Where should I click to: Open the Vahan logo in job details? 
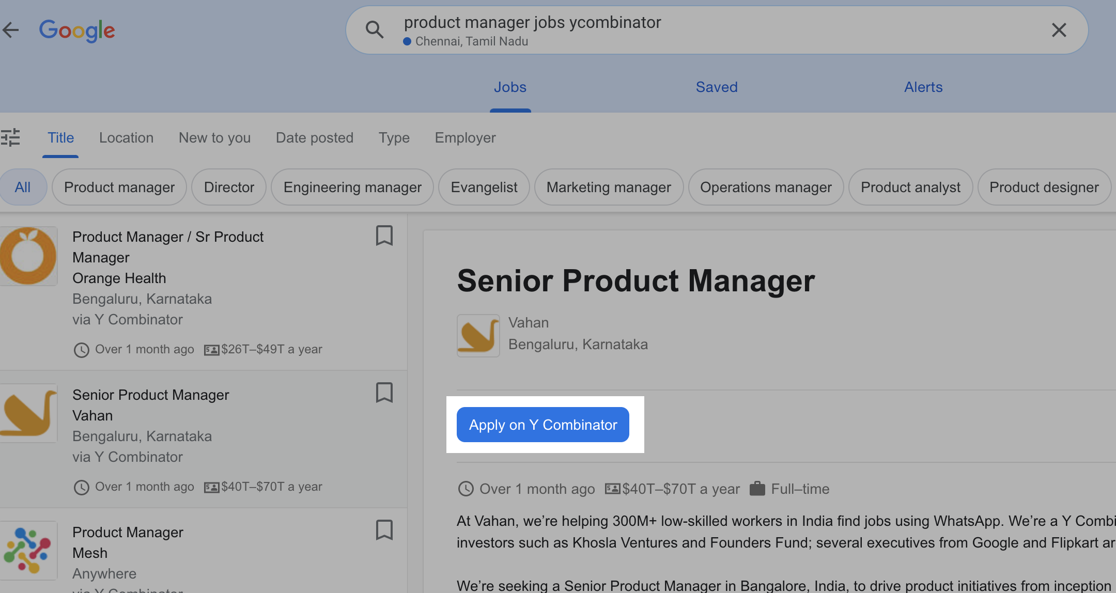[478, 335]
